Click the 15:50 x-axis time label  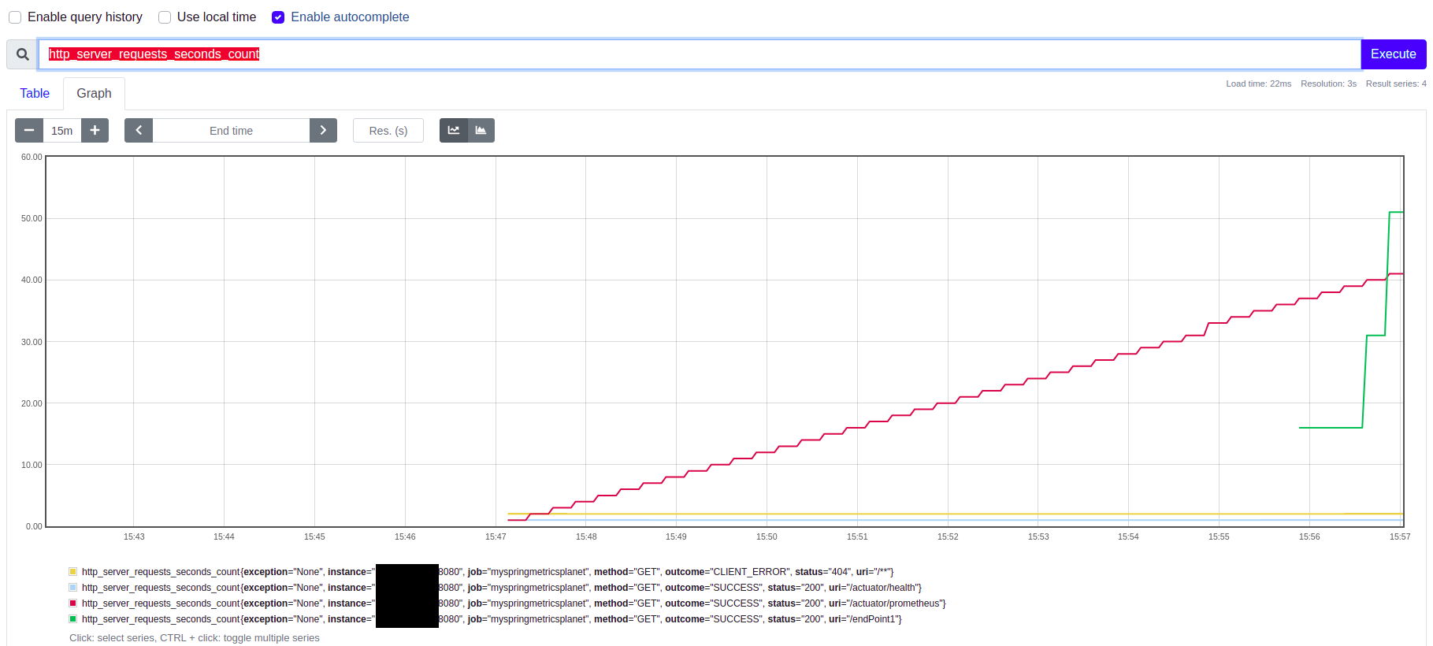pos(767,536)
